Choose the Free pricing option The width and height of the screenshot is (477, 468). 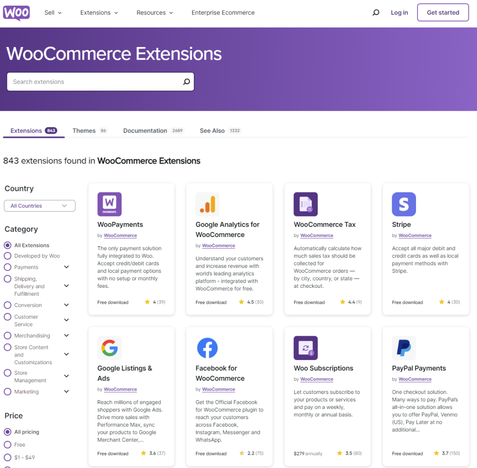pyautogui.click(x=7, y=445)
